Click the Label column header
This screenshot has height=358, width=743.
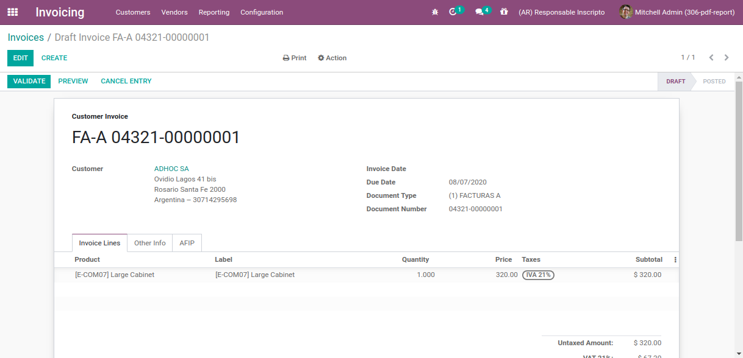(x=224, y=260)
